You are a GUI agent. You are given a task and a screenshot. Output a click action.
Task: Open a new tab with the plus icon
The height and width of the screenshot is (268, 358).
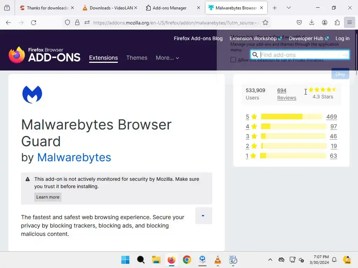pyautogui.click(x=275, y=8)
